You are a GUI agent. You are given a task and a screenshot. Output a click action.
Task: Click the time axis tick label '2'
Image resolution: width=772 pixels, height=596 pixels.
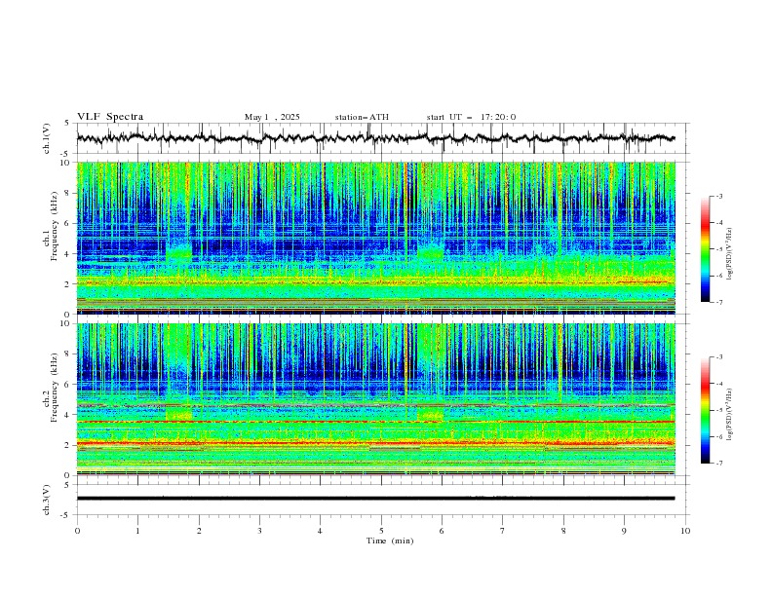tap(199, 531)
